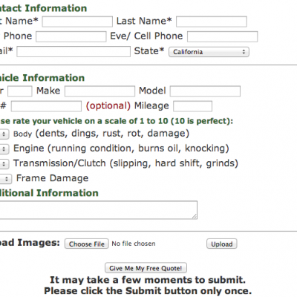The image size is (297, 297).
Task: Focus the Last Name input field
Action: 212,22
